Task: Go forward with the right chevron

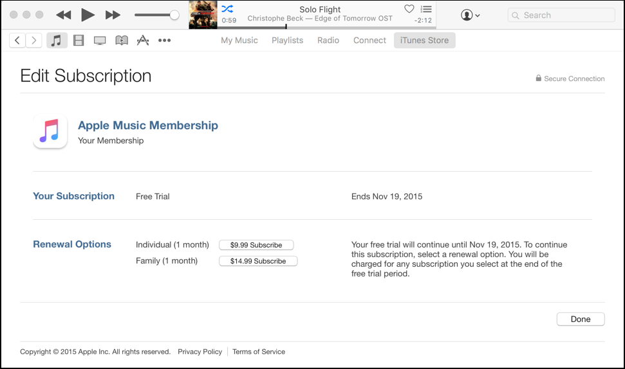Action: 34,40
